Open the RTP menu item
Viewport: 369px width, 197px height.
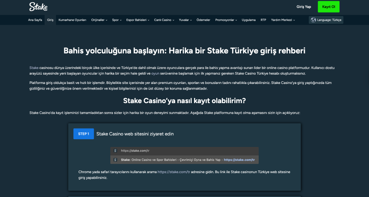click(x=263, y=20)
